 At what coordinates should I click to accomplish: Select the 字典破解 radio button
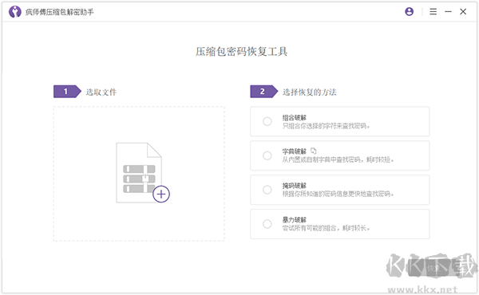(x=267, y=155)
